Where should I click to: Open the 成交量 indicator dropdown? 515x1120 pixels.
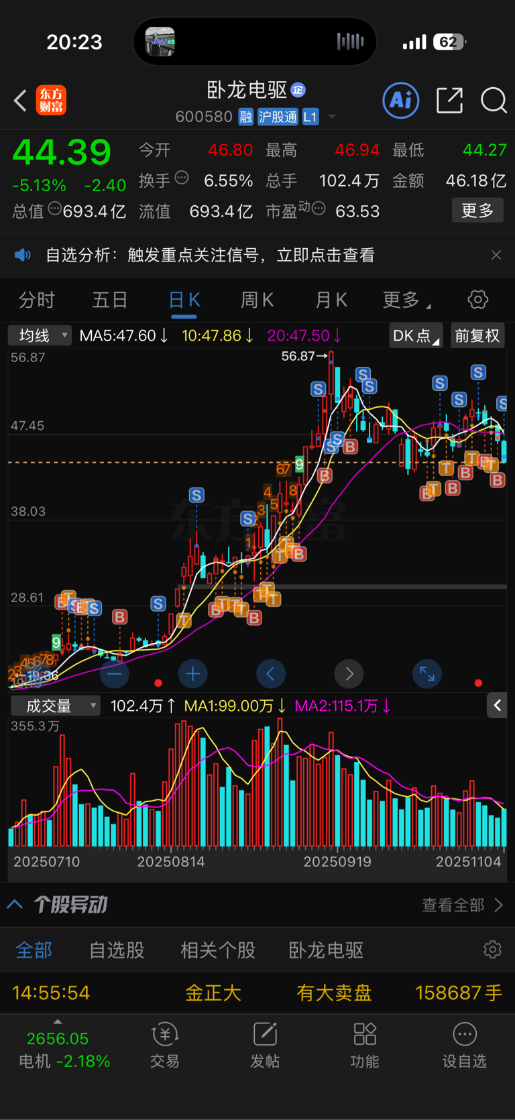coord(55,706)
